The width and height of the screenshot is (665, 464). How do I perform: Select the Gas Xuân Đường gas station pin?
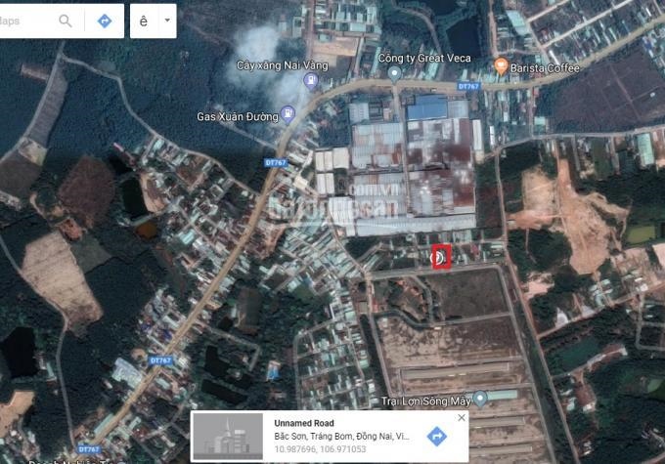coord(288,113)
